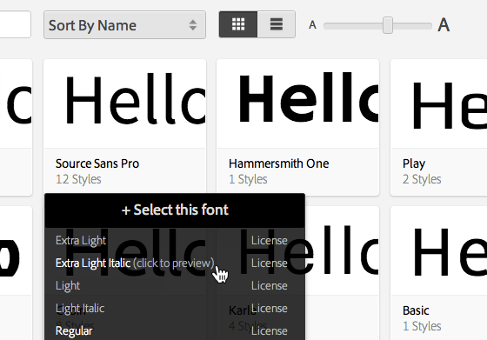Open the Basic font preview
This screenshot has height=340, width=487.
click(438, 250)
